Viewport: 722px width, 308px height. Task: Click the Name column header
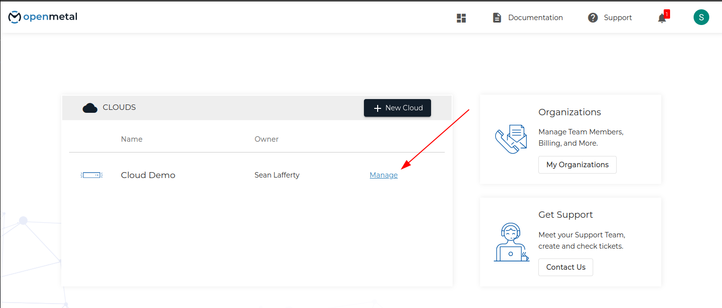132,139
